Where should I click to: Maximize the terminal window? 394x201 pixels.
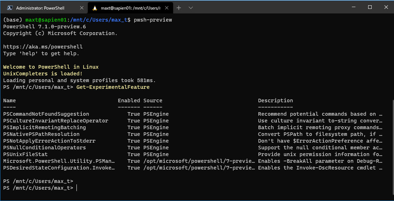(370, 7)
